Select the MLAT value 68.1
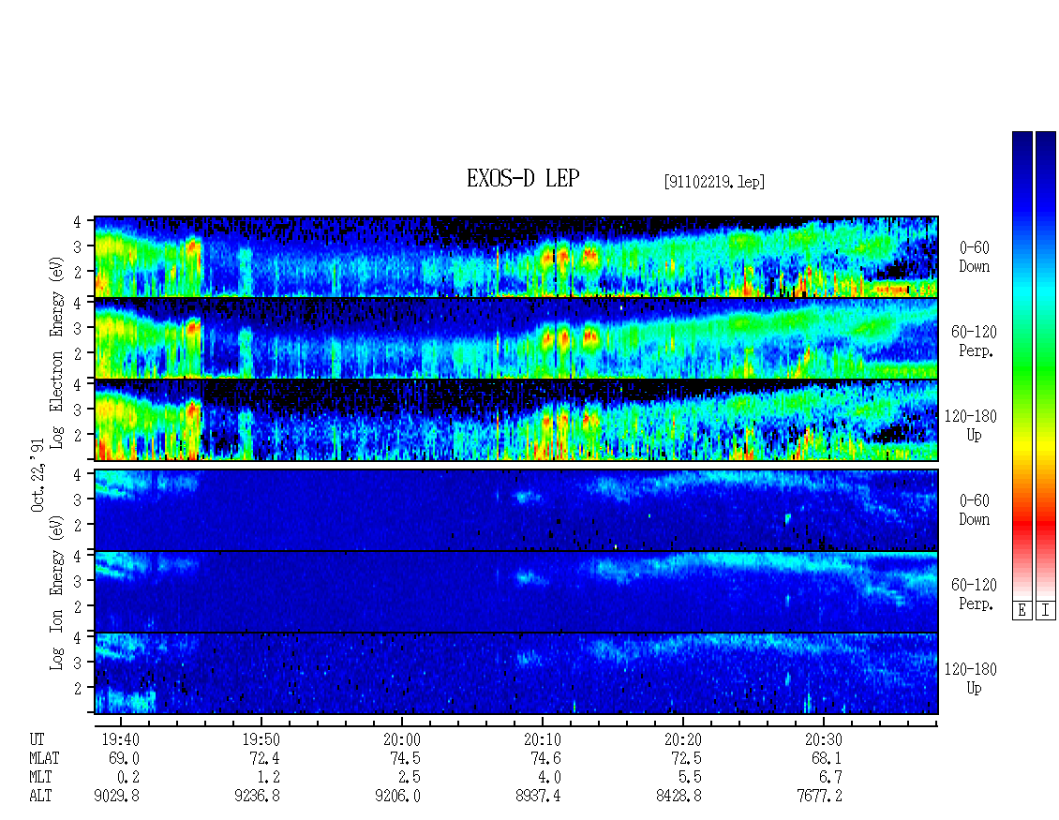This screenshot has height=820, width=1059. 826,758
